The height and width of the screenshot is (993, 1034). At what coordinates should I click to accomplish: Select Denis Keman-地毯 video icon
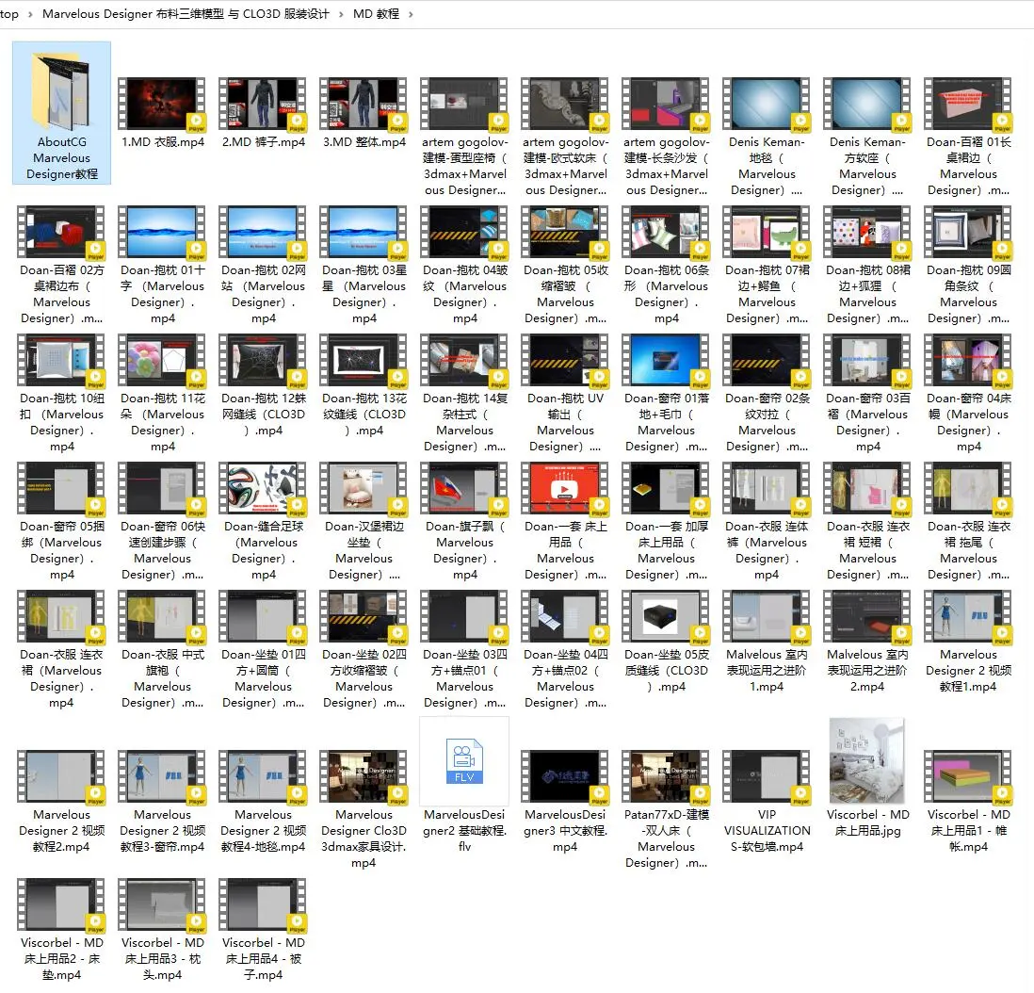767,104
